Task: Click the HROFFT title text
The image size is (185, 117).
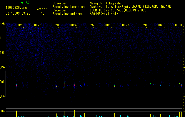Action: click(x=30, y=2)
